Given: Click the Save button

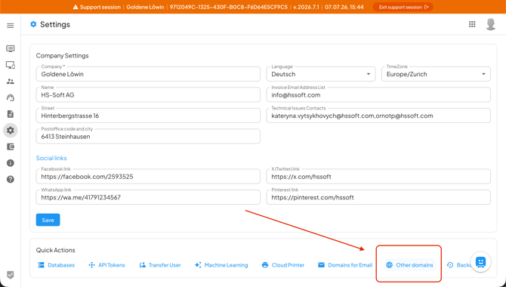Looking at the screenshot, I should click(x=48, y=220).
